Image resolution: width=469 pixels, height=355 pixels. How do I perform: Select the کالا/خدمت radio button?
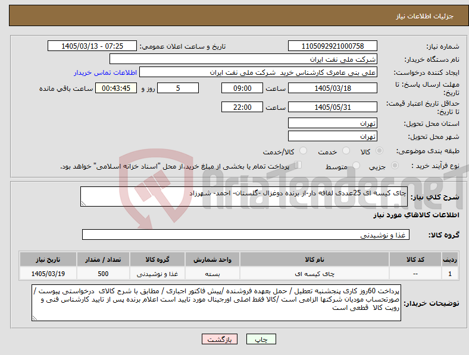pyautogui.click(x=304, y=151)
